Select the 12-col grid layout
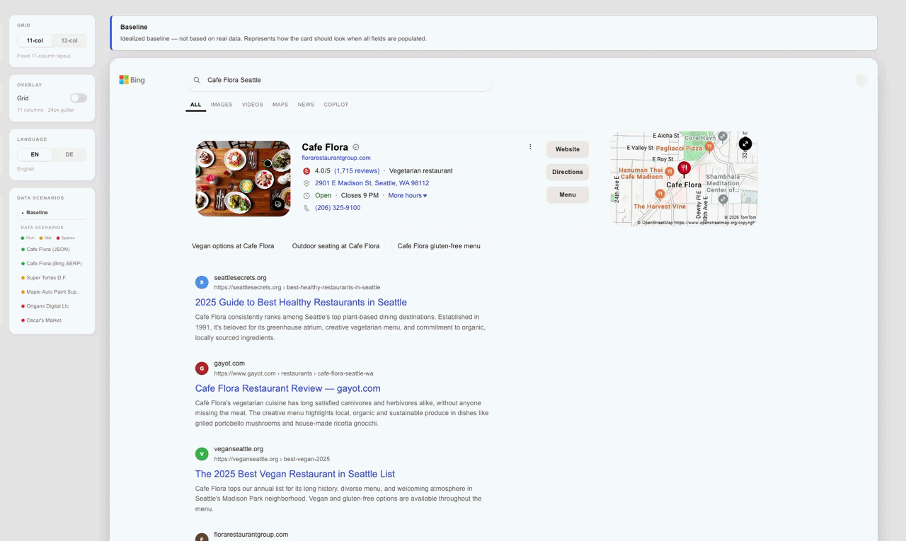 [69, 40]
